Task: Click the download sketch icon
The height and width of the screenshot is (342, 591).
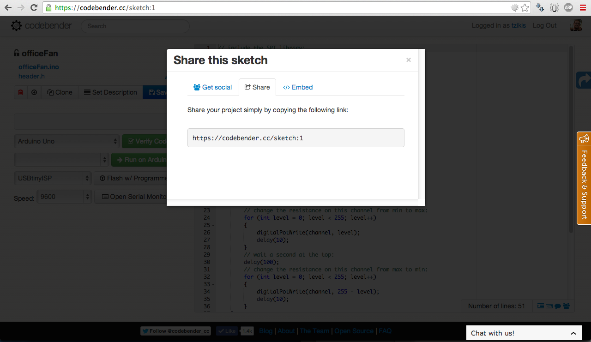Action: click(x=34, y=92)
